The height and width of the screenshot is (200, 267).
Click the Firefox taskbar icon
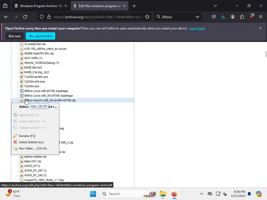tap(174, 194)
